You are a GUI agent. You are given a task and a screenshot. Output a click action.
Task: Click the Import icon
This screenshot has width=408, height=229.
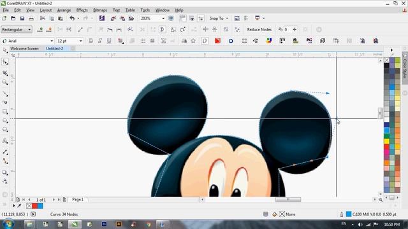coord(113,18)
